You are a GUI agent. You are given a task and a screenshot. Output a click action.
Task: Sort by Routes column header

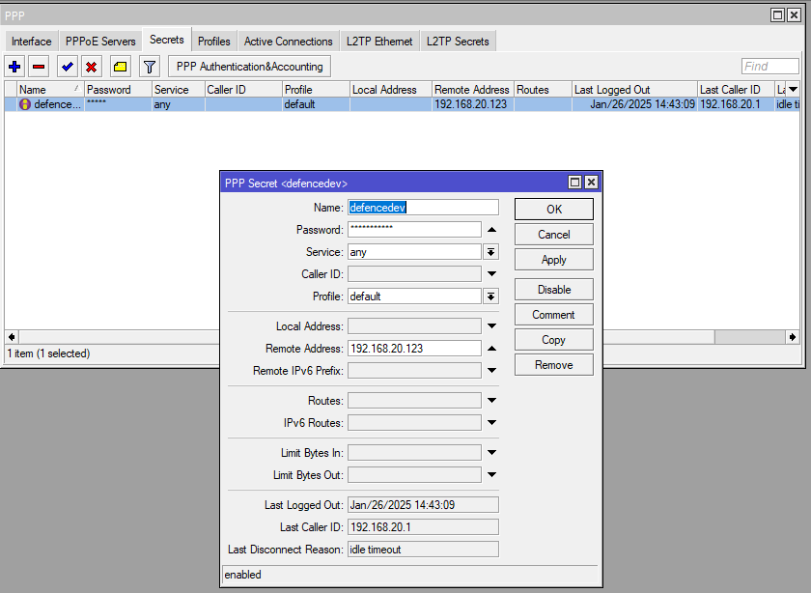pyautogui.click(x=543, y=90)
